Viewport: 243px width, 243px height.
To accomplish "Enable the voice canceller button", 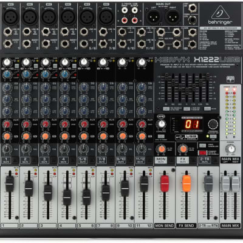I will (202, 146).
